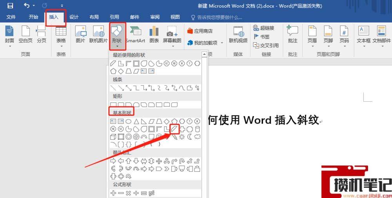The width and height of the screenshot is (392, 198).
Task: Choose the up block arrow
Action: click(129, 161)
